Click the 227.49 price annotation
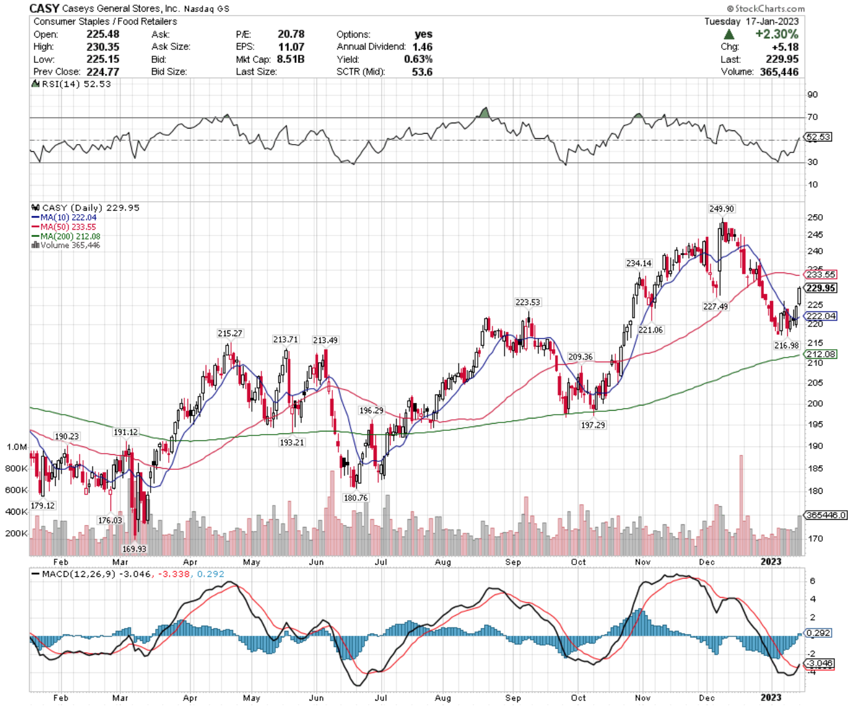The height and width of the screenshot is (706, 849). [715, 307]
